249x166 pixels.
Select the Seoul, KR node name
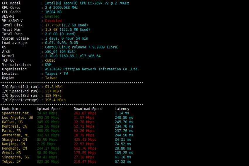coord(11,153)
